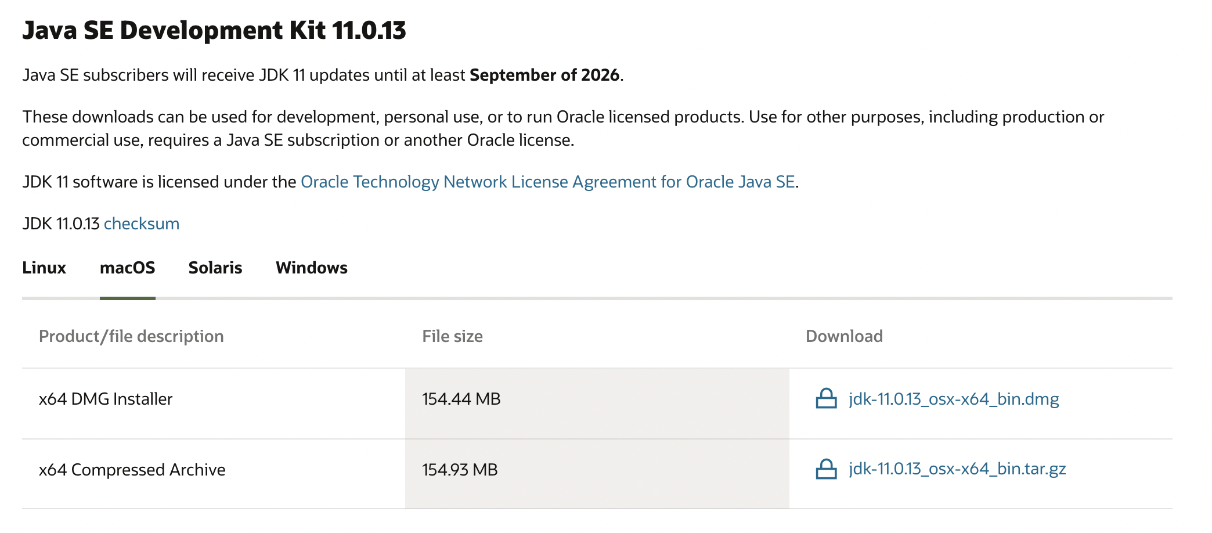Open the Solaris tab

215,268
